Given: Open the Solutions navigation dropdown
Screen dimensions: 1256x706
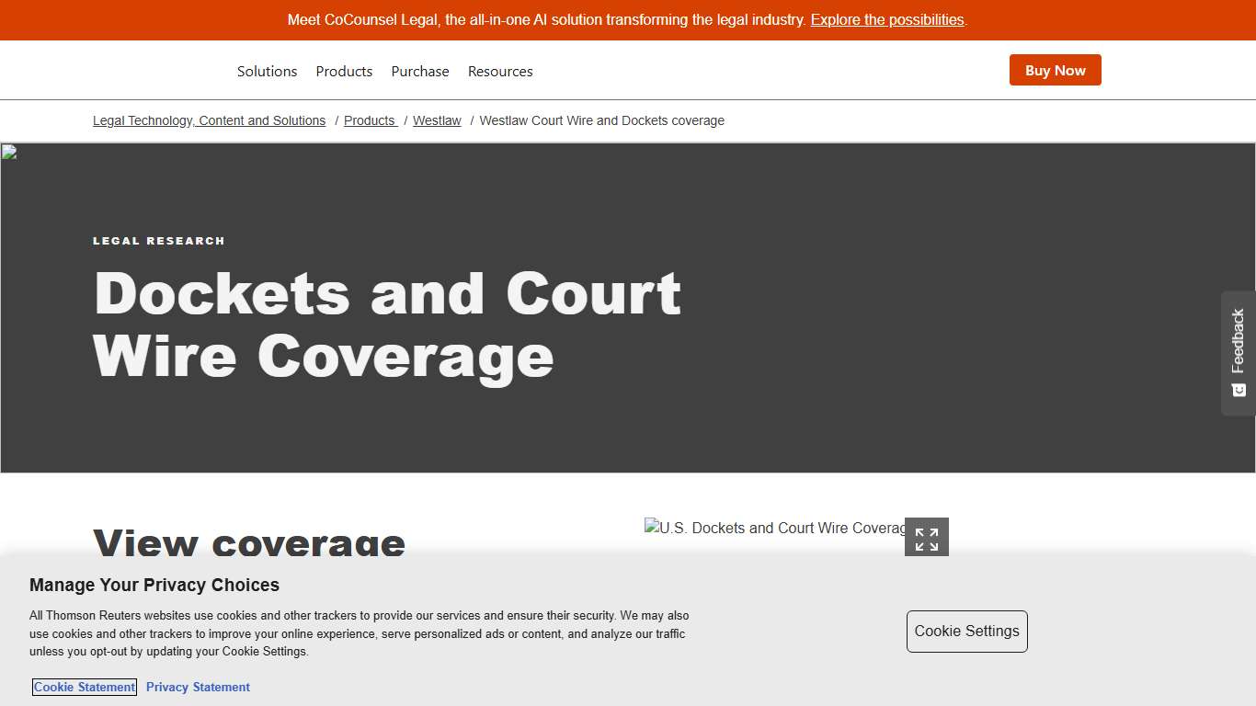Looking at the screenshot, I should coord(267,71).
